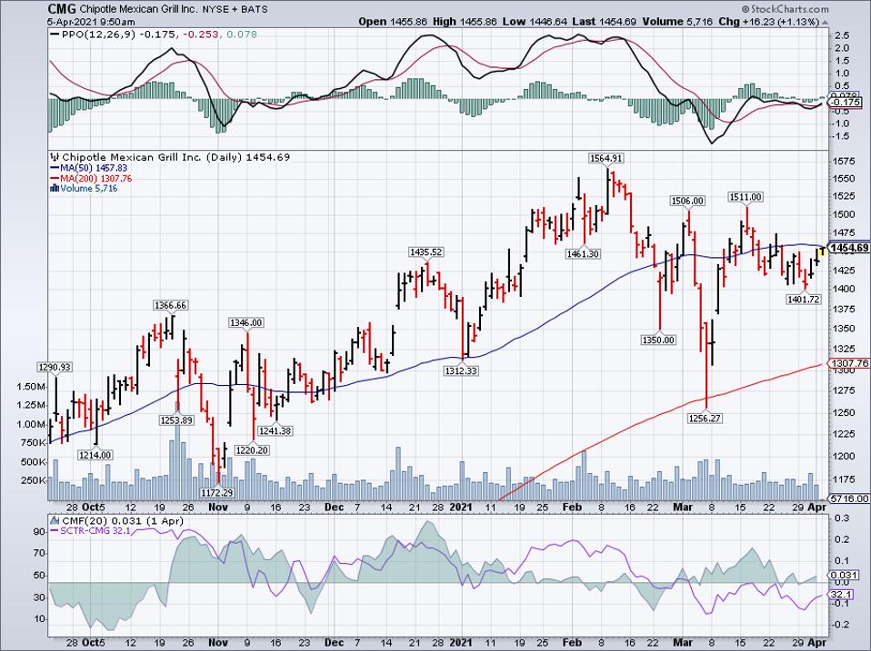The height and width of the screenshot is (651, 871).
Task: Click the 1401.72 low price label
Action: (x=804, y=300)
